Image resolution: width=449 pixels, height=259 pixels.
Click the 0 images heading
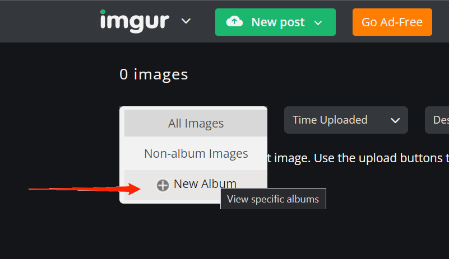click(154, 74)
